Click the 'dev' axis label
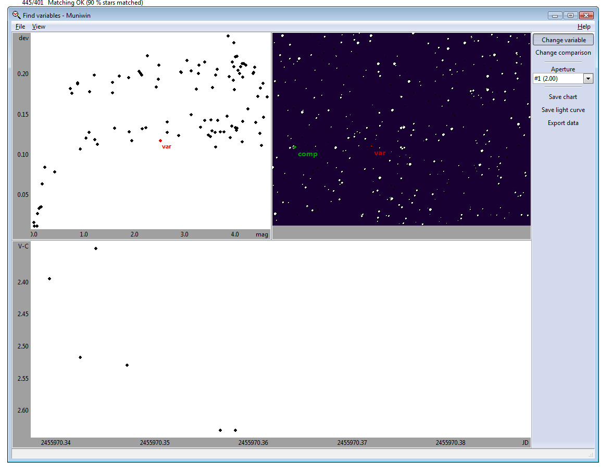613x473 pixels. click(x=24, y=38)
